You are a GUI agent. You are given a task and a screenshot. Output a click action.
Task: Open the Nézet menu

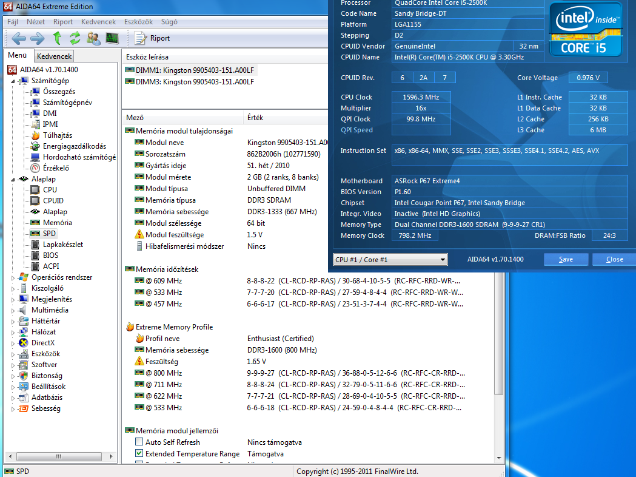[36, 22]
